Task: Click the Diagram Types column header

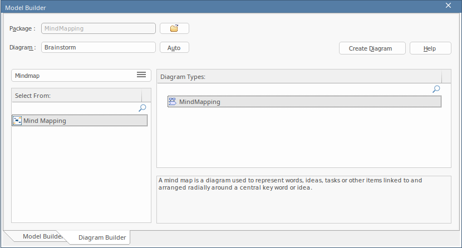Action: pos(299,77)
